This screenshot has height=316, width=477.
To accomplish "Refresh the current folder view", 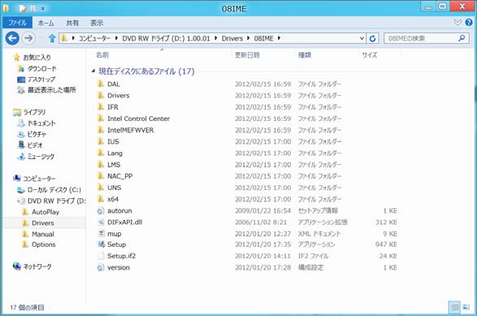I will [372, 38].
